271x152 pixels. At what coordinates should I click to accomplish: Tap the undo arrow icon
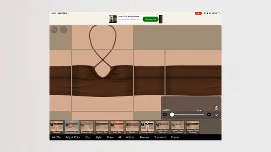(x=54, y=30)
